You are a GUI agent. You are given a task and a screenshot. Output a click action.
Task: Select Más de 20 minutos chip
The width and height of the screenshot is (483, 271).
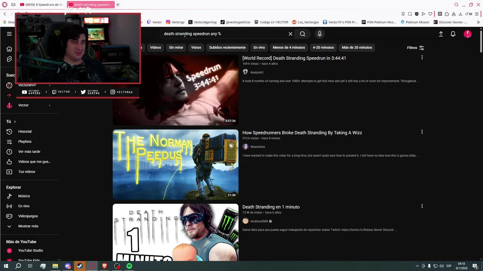pyautogui.click(x=357, y=47)
